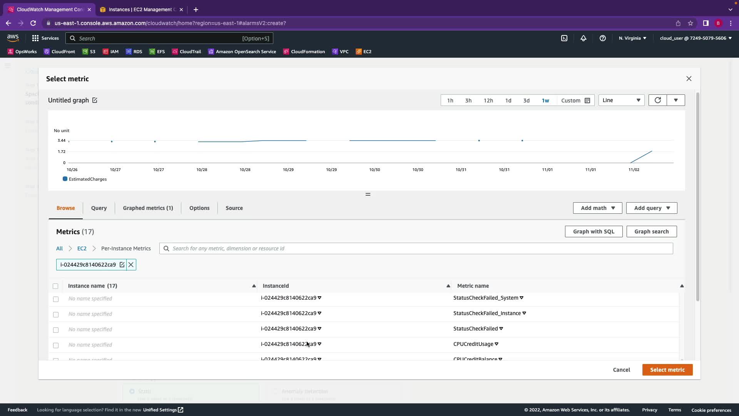This screenshot has width=739, height=416.
Task: Edit the Untitled graph name icon
Action: tap(95, 100)
